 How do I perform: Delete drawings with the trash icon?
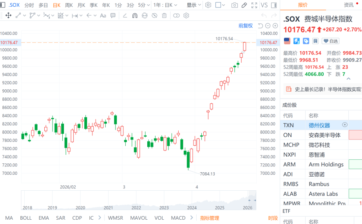coord(164,16)
